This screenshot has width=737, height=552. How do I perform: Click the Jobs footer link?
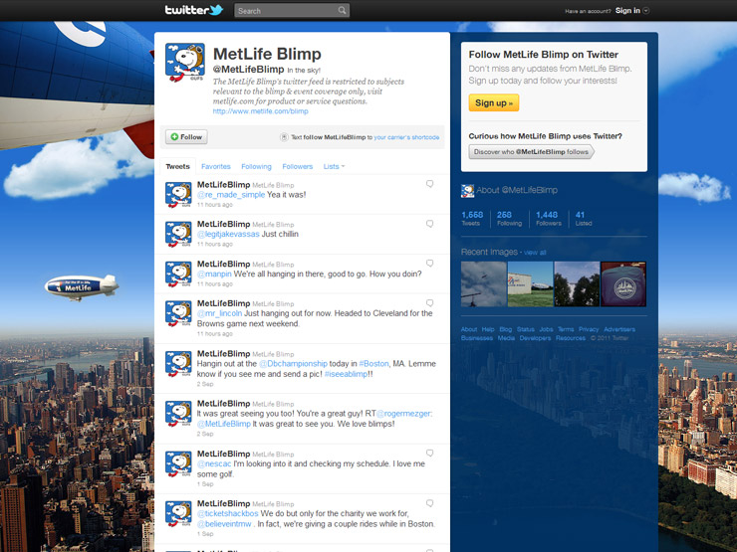pyautogui.click(x=546, y=329)
